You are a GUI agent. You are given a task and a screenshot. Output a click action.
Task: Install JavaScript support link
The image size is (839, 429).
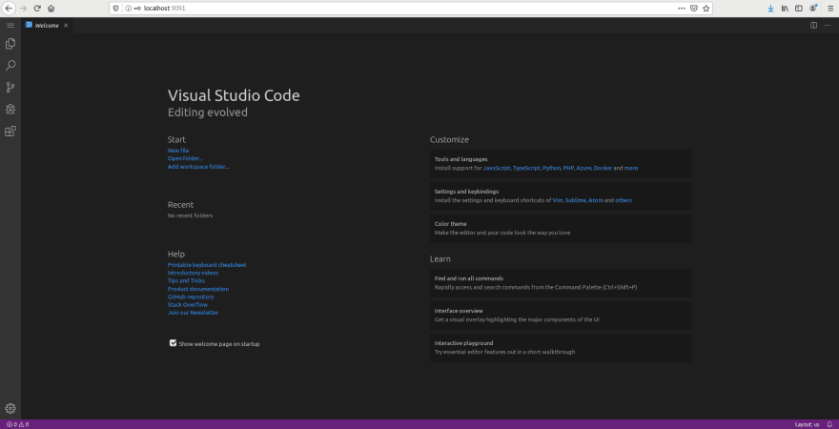[497, 168]
